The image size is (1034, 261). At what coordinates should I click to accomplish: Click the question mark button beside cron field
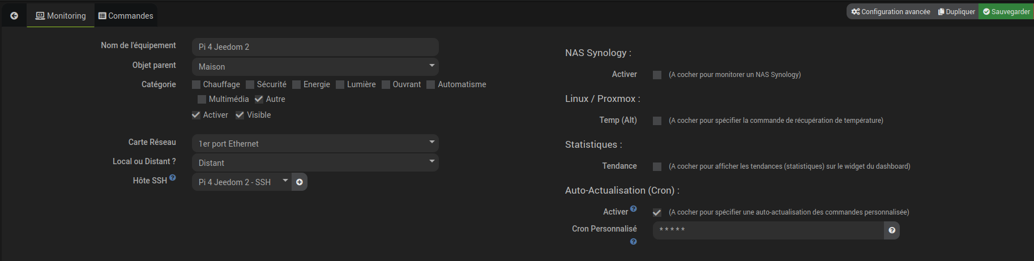tap(892, 230)
